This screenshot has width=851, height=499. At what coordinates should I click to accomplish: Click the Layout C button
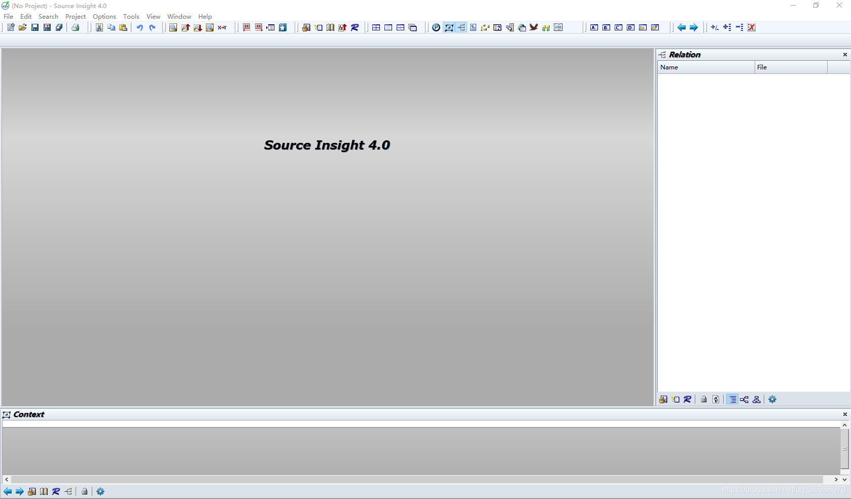click(619, 27)
